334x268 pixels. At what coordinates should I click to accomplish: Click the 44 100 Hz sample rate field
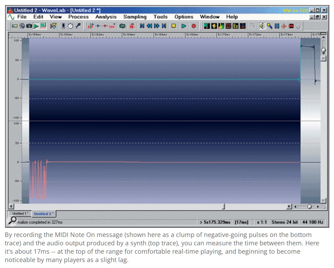coord(313,222)
